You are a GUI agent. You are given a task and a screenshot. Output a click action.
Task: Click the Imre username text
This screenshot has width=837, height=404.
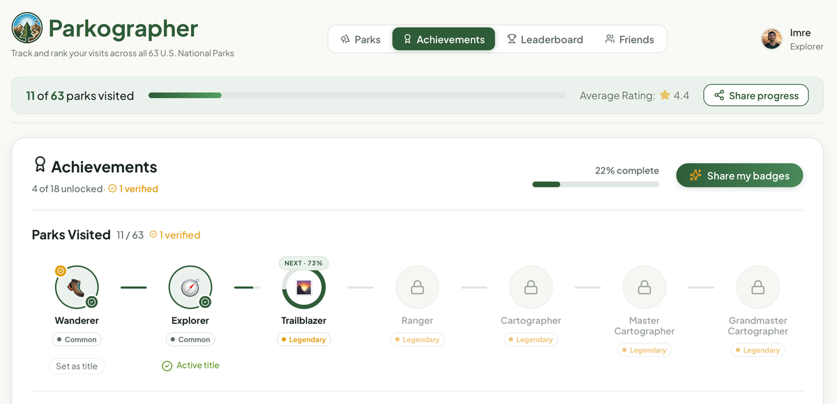[x=800, y=33]
